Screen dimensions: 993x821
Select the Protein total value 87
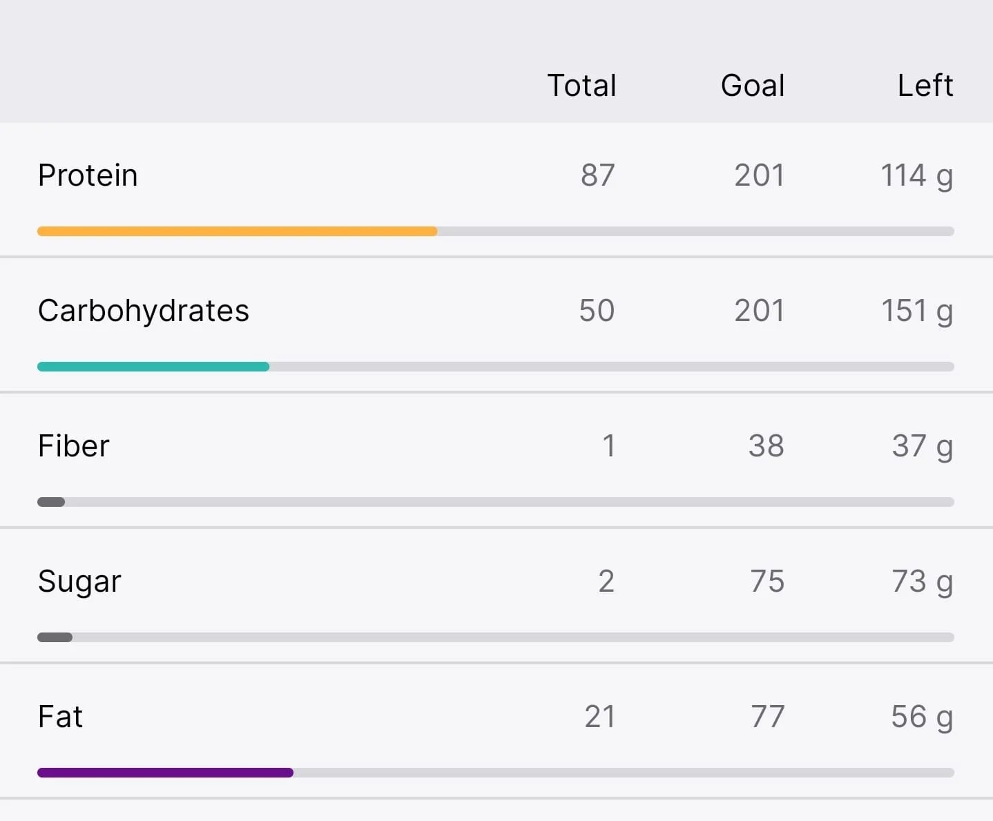598,175
